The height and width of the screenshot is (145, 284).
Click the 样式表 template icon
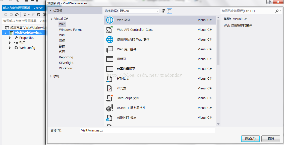click(110, 88)
